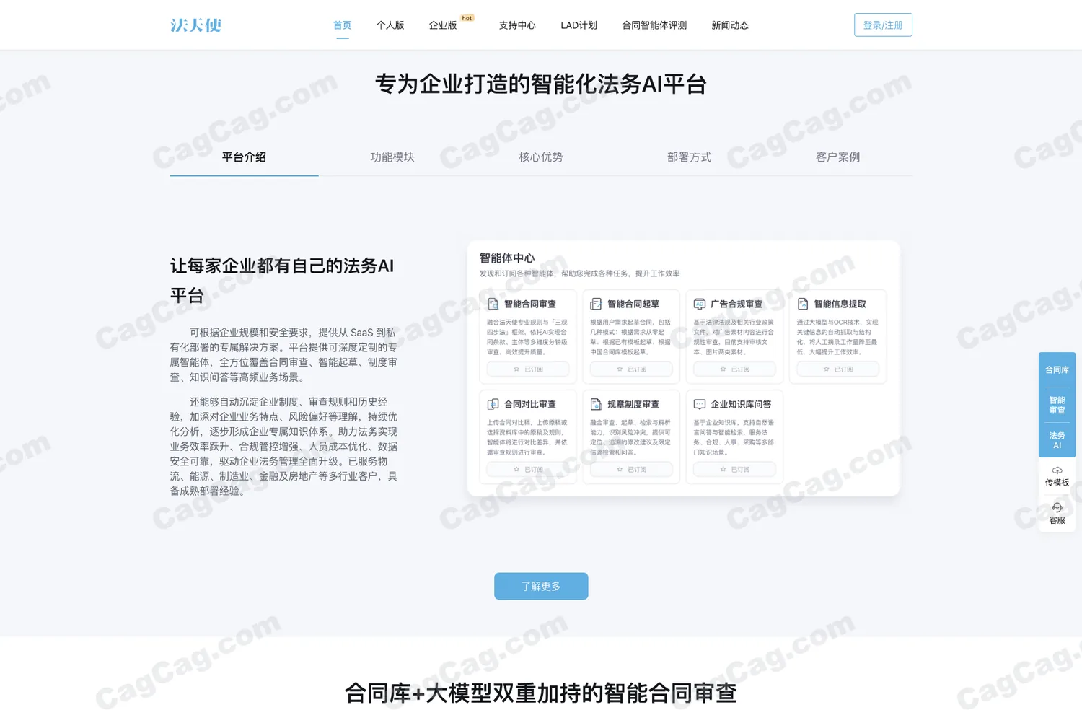This screenshot has height=710, width=1082.
Task: Click the heading 专为企业打造的智能化法务AI平台
Action: coord(541,84)
